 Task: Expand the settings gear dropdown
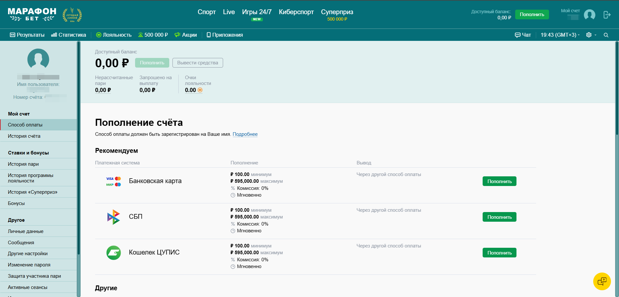[x=591, y=35]
